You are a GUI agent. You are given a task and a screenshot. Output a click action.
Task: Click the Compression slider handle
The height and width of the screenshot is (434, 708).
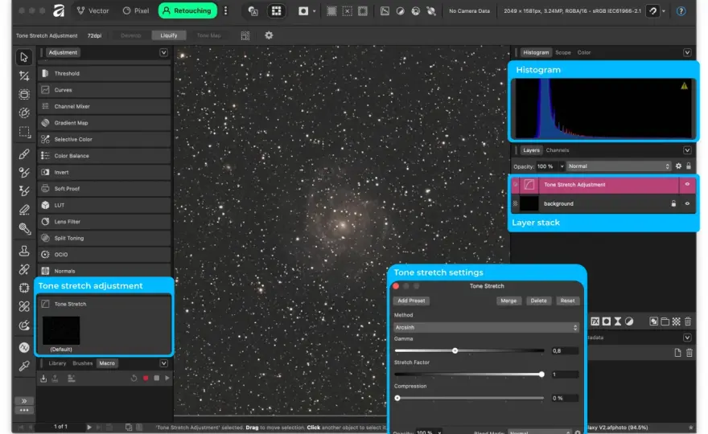click(x=397, y=398)
